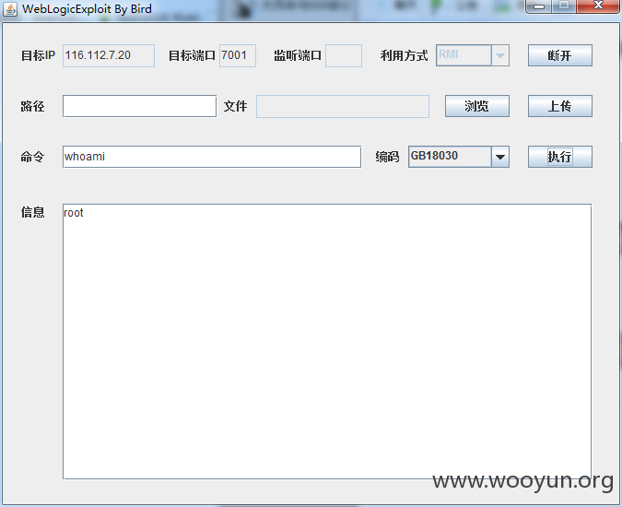
Task: Click the 执行 execute button
Action: (x=559, y=157)
